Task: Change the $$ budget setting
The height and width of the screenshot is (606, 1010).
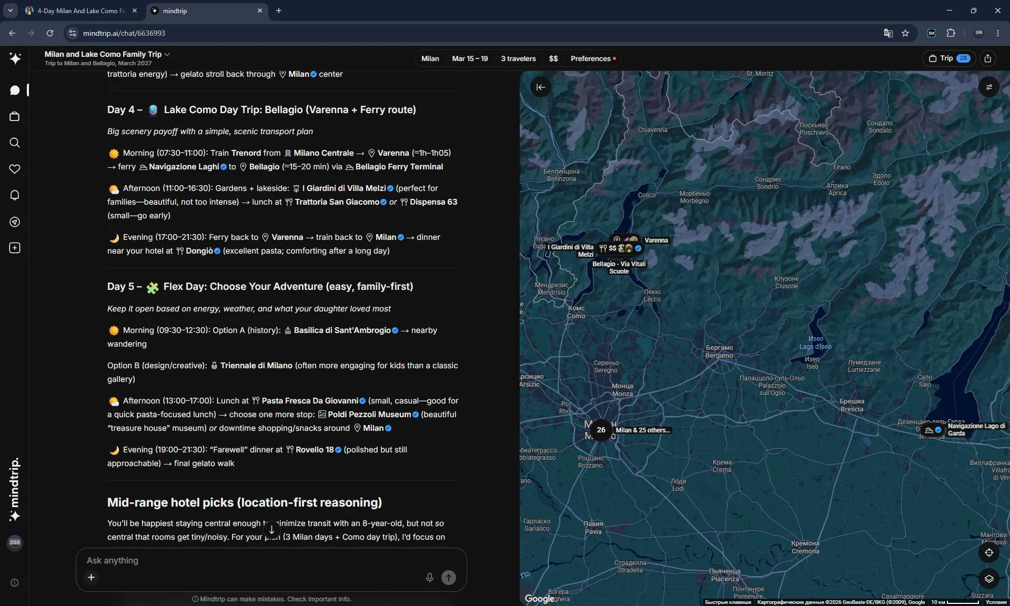Action: [553, 58]
